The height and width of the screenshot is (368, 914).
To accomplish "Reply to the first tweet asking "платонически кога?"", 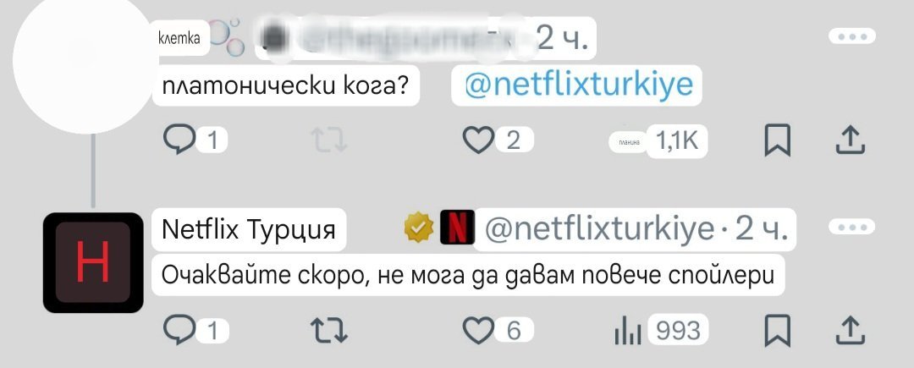I will pos(179,141).
